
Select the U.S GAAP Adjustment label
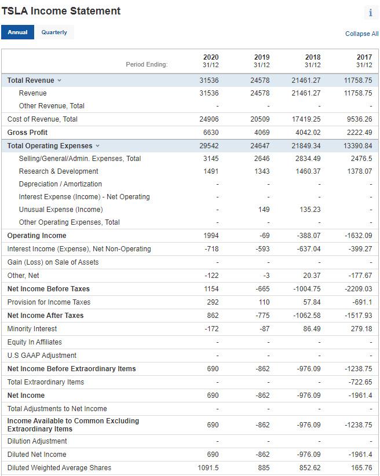click(42, 356)
